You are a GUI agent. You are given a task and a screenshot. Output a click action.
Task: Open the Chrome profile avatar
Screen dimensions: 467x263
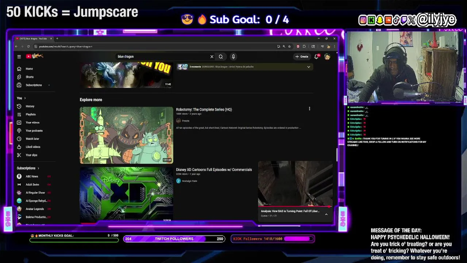(x=328, y=46)
